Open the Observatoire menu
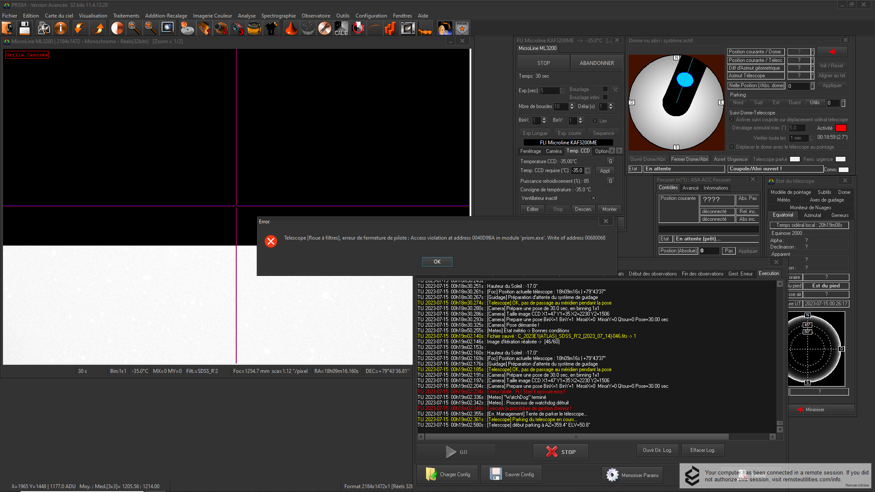 [316, 16]
